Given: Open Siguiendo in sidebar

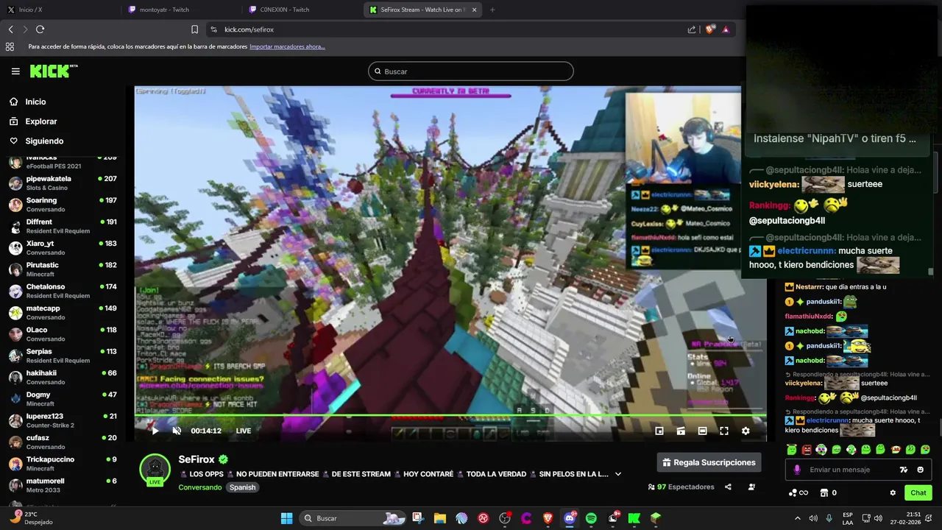Looking at the screenshot, I should click(44, 141).
